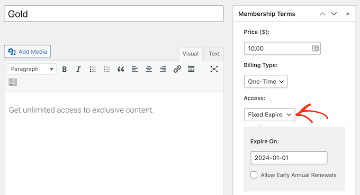Apply blockquote formatting
Viewport: 360px width, 195px height.
121,69
